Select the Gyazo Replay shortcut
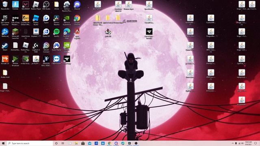260x146 pixels. 56,46
